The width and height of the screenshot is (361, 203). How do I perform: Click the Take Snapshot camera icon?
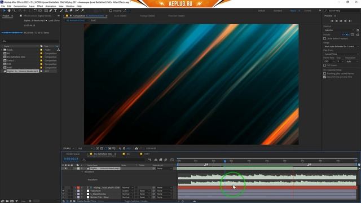tap(137, 148)
